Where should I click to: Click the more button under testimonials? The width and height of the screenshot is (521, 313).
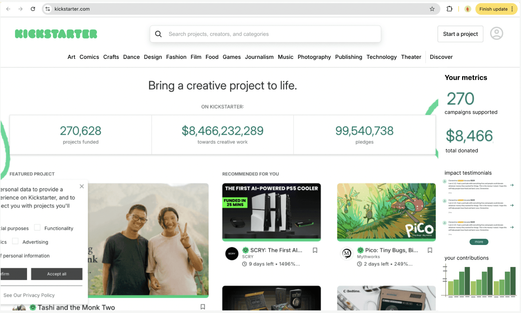(479, 242)
